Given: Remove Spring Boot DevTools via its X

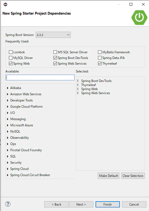Looking at the screenshot, I should pos(77,81).
